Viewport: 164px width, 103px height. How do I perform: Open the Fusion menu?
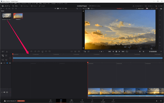tap(45, 4)
